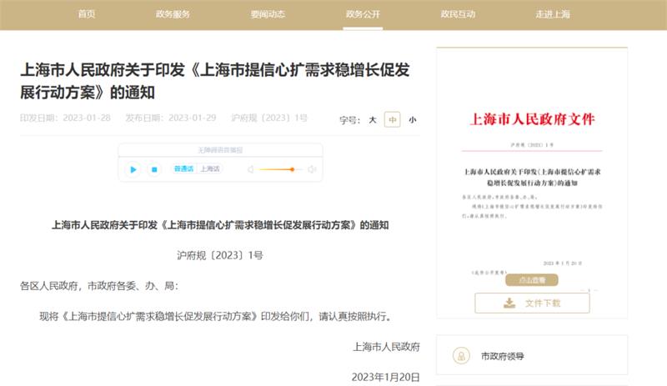Click the high-volume speaker icon
667x386 pixels.
pyautogui.click(x=312, y=169)
